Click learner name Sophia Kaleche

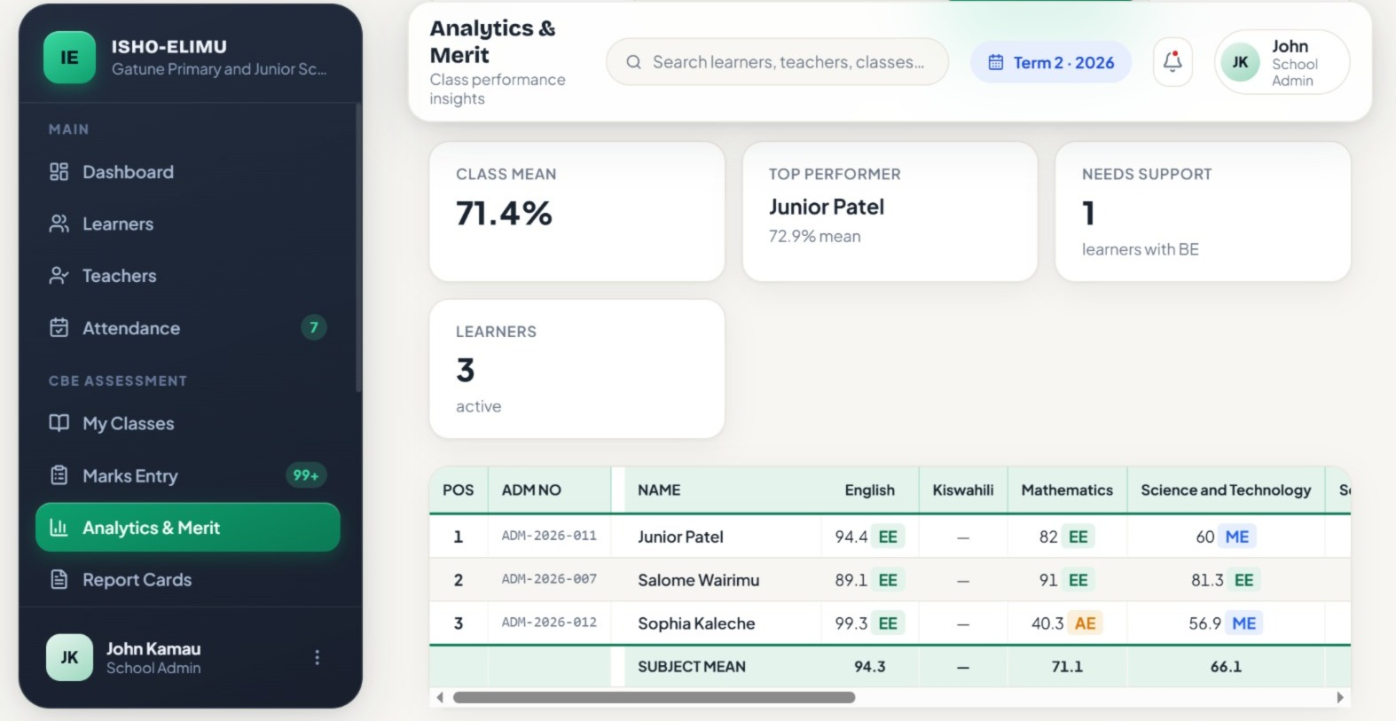(696, 623)
